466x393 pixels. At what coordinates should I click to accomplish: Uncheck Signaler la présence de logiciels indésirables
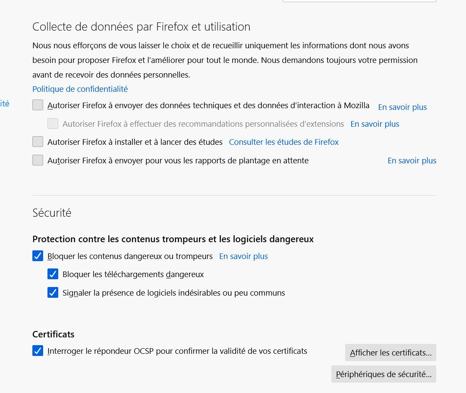[53, 293]
